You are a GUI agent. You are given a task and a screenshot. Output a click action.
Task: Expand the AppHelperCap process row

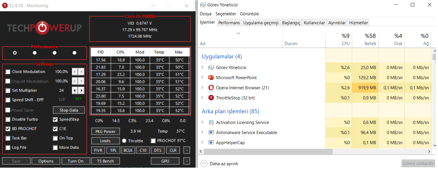click(x=202, y=143)
